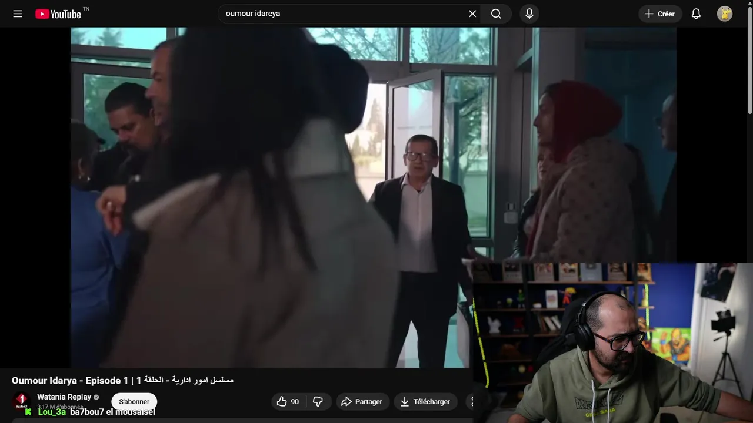The width and height of the screenshot is (753, 423).
Task: Open the Watania Replay channel name
Action: 64,397
